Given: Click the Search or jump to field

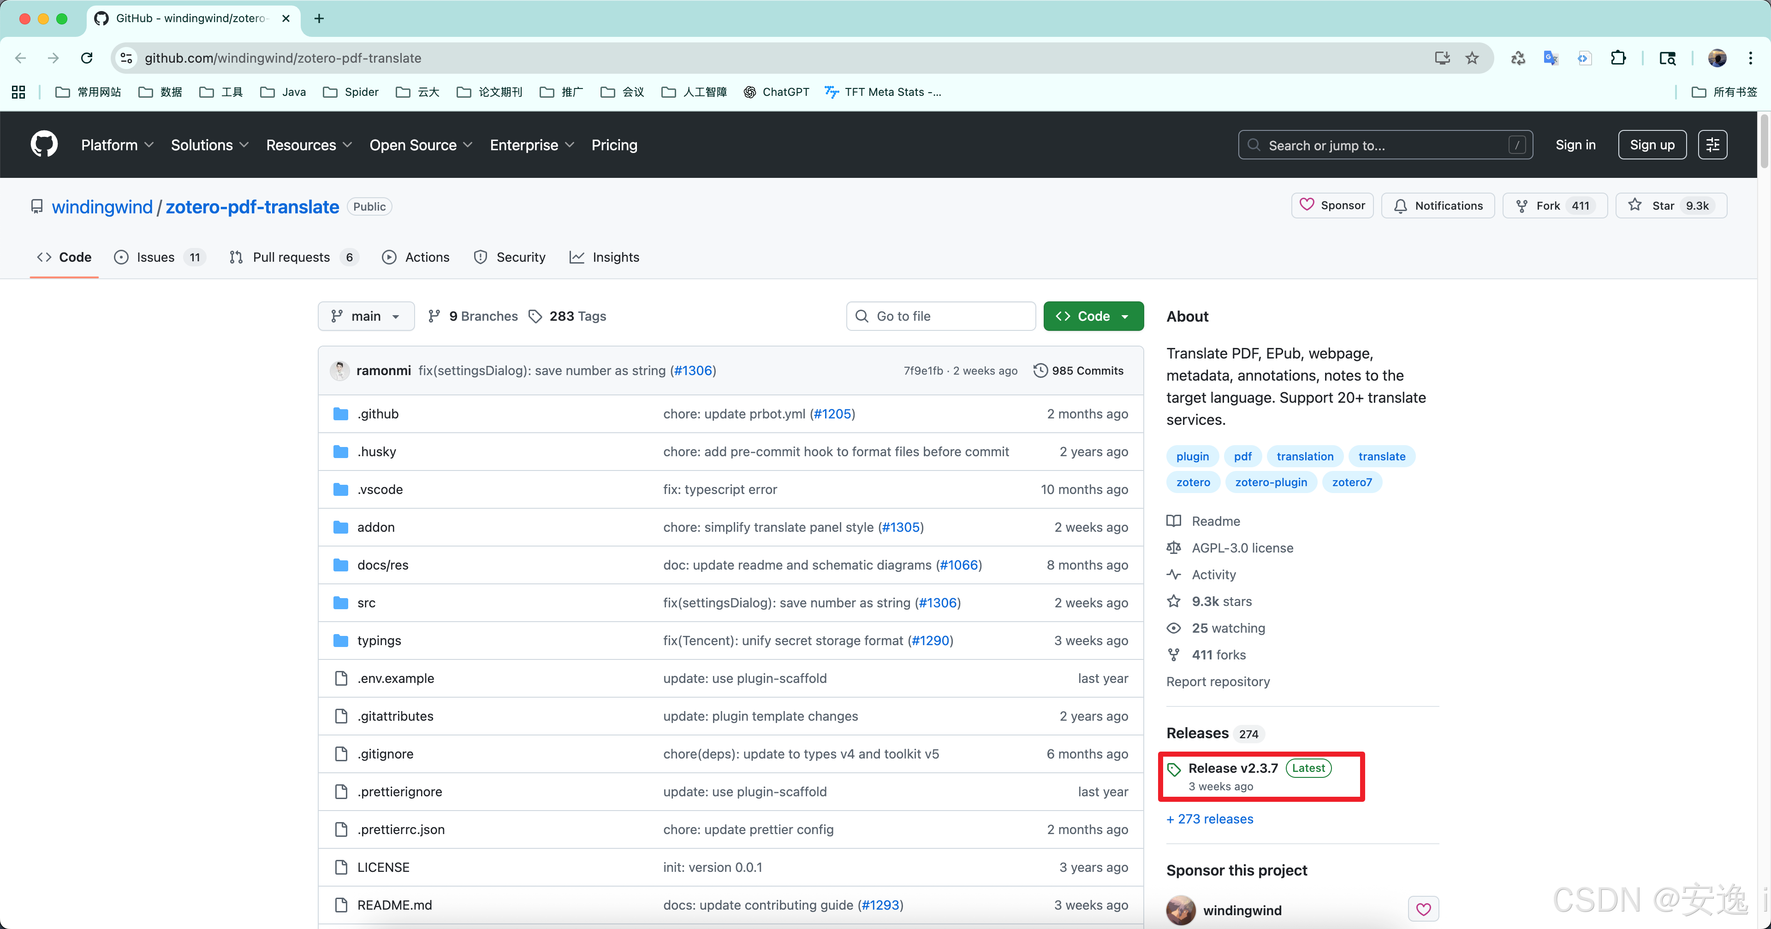Looking at the screenshot, I should click(x=1385, y=145).
